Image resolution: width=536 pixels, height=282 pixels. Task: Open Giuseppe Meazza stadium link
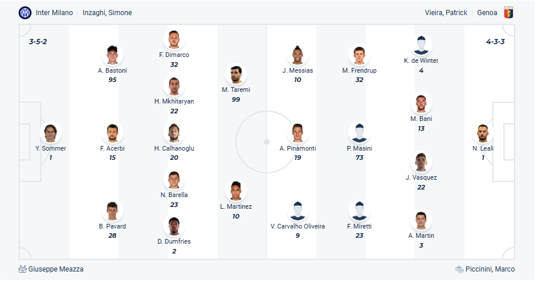coord(56,269)
